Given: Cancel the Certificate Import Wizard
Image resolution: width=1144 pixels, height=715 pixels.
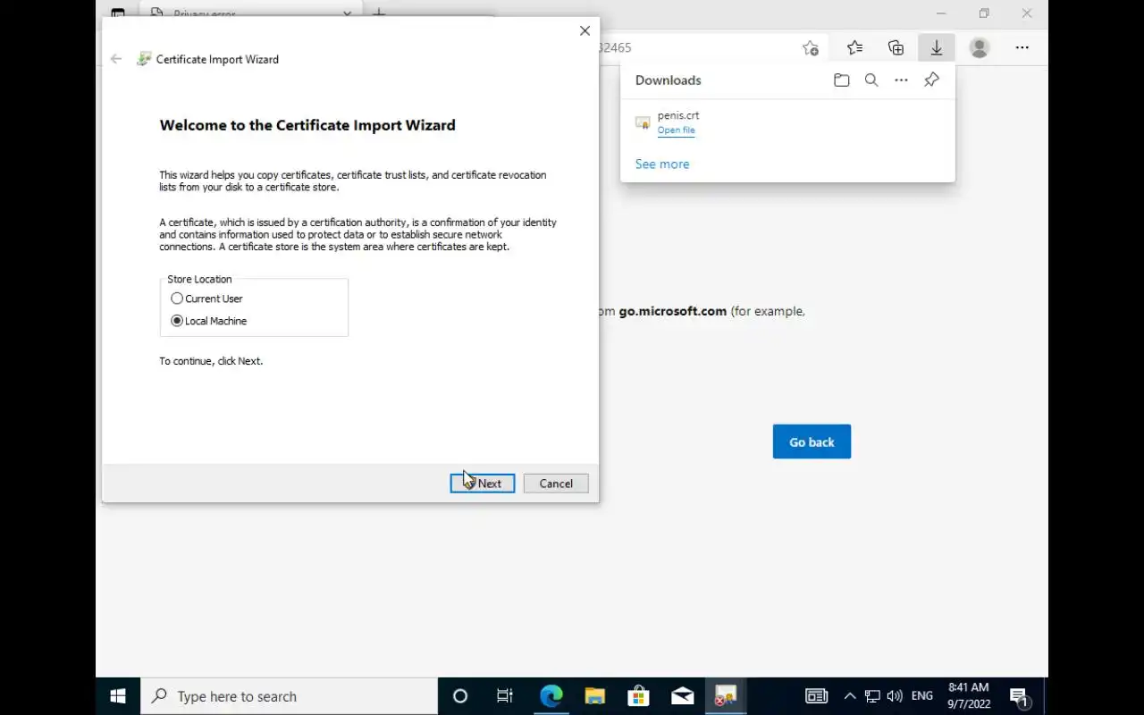Looking at the screenshot, I should click(x=556, y=484).
